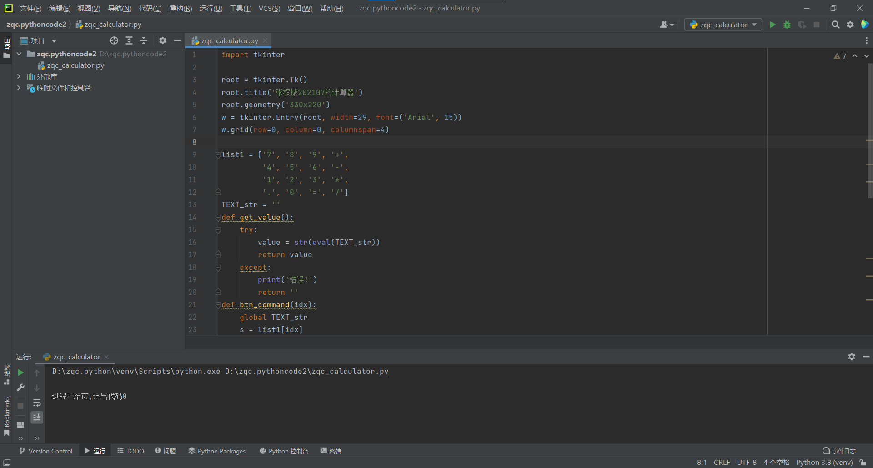Rerun zqc_calculator in the run panel

click(20, 373)
